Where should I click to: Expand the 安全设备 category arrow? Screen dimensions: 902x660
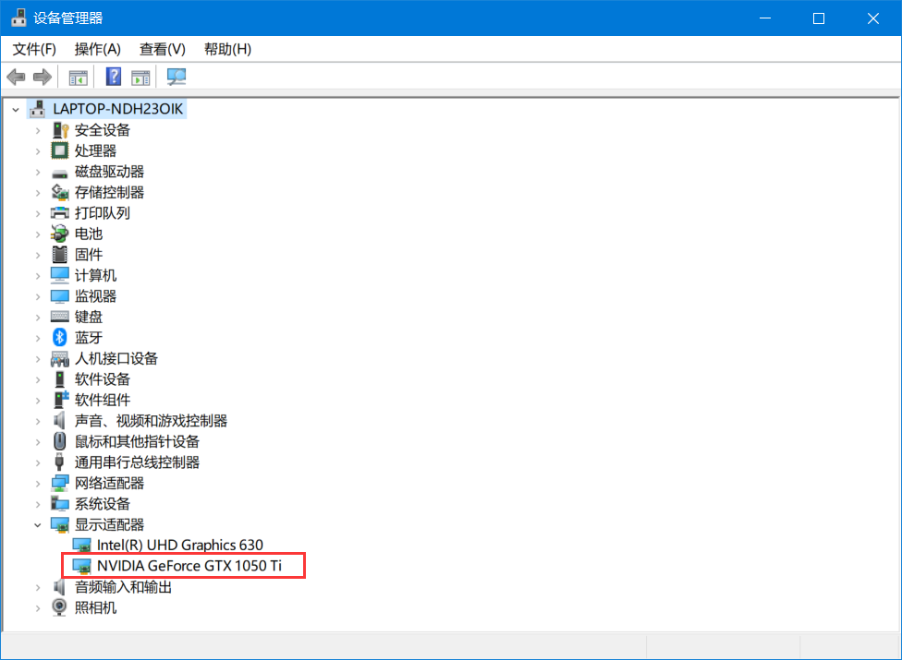tap(38, 130)
